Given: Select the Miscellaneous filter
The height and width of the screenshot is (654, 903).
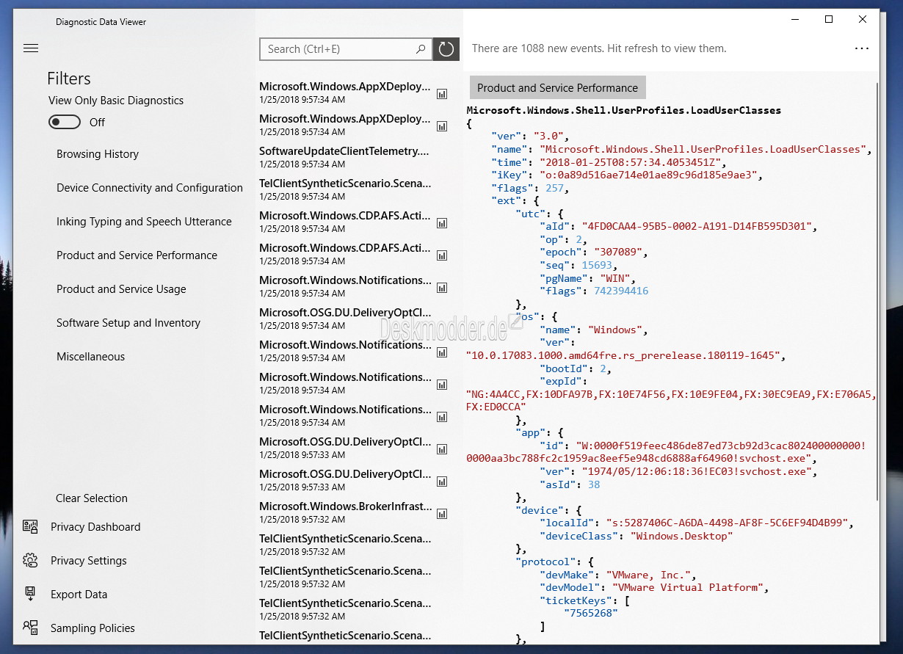Looking at the screenshot, I should pyautogui.click(x=90, y=357).
